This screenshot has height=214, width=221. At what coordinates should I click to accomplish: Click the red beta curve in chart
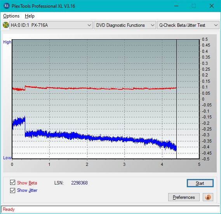pyautogui.click(x=94, y=88)
